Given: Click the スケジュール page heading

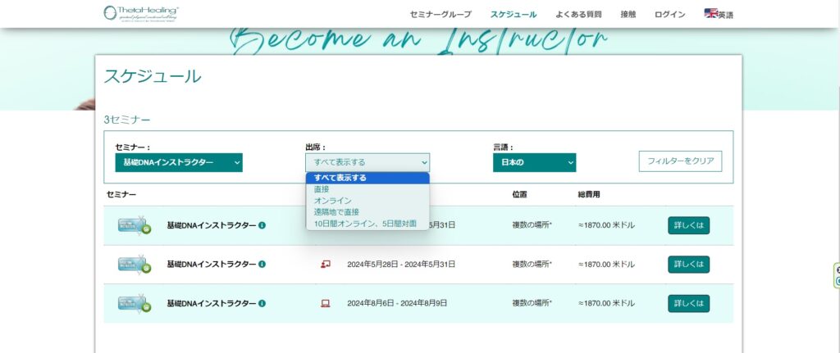Looking at the screenshot, I should point(153,76).
